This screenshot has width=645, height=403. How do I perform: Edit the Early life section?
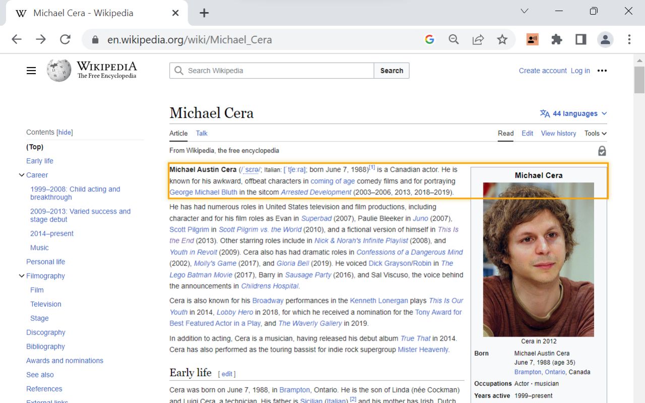pos(227,374)
